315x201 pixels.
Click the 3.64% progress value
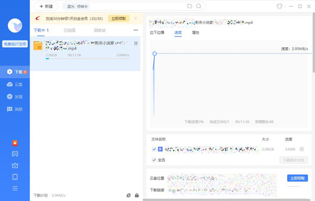pyautogui.click(x=290, y=149)
